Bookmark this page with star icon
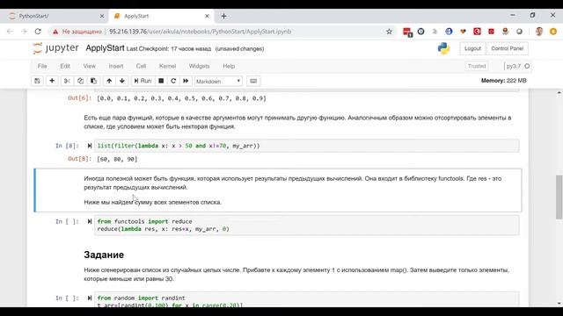 [x=389, y=32]
